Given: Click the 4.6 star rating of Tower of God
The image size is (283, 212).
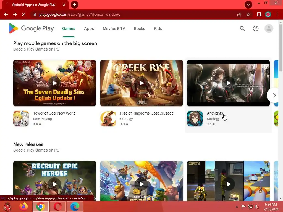Looking at the screenshot, I should tap(37, 124).
